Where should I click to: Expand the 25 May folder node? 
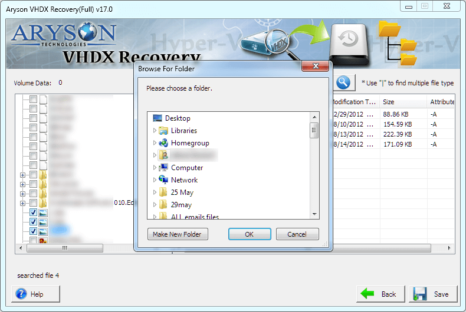click(x=155, y=192)
